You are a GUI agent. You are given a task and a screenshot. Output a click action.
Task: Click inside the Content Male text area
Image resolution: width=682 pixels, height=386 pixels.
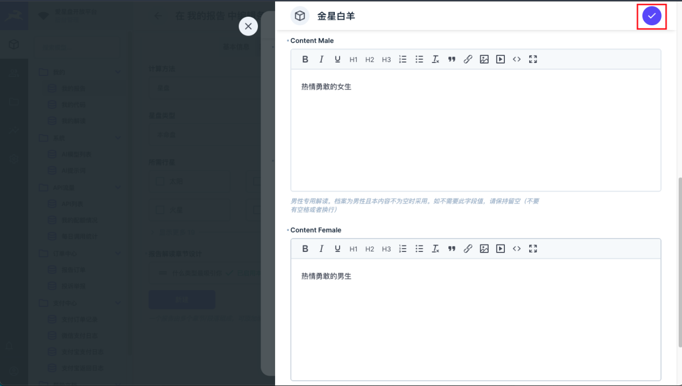tap(475, 129)
